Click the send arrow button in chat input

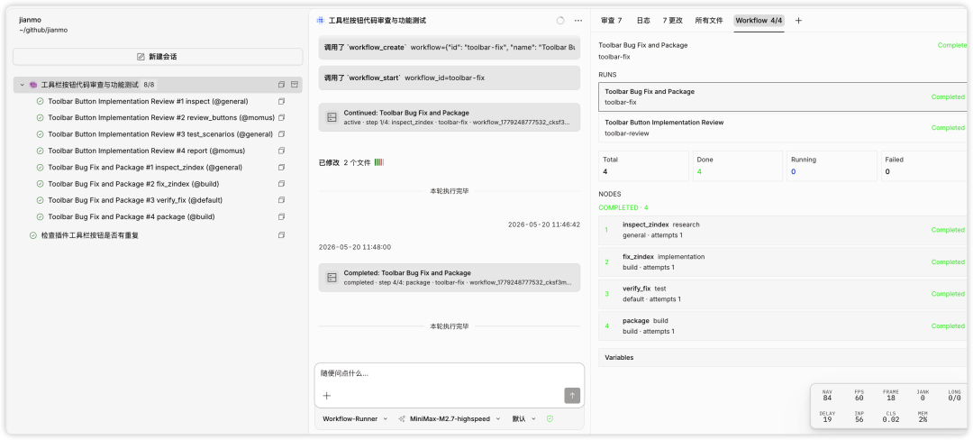pos(572,395)
